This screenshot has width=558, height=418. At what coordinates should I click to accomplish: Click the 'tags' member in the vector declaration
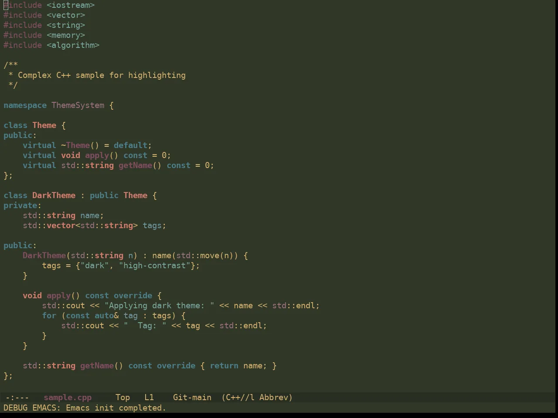152,226
